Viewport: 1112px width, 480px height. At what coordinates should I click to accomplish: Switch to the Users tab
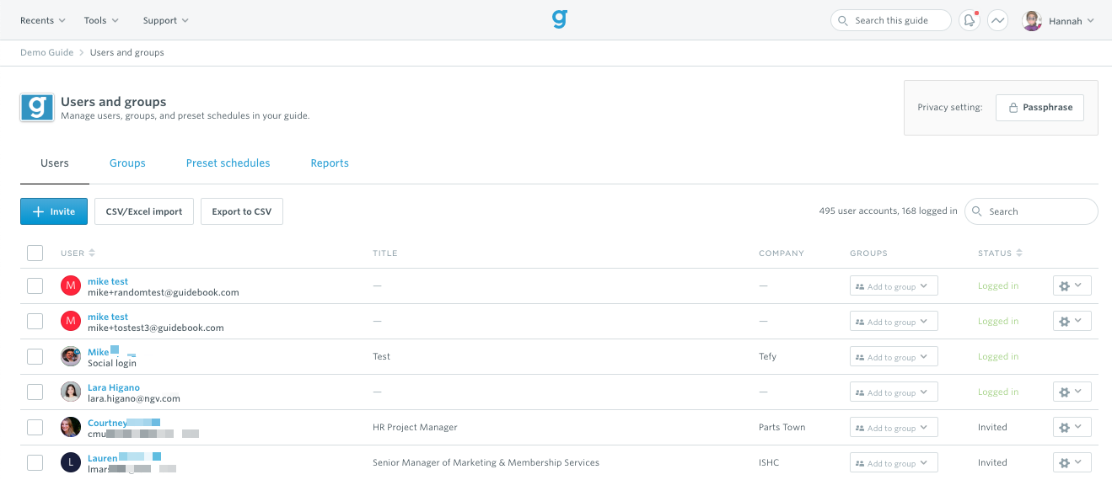(x=55, y=163)
